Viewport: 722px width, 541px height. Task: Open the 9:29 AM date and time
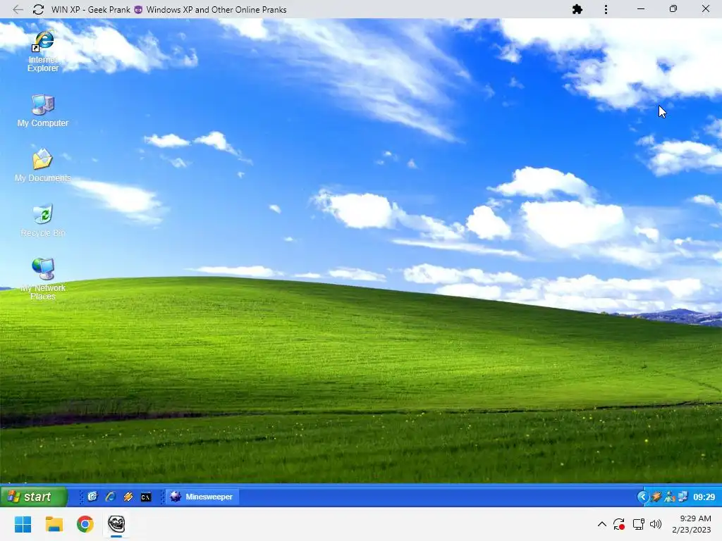[x=692, y=524]
